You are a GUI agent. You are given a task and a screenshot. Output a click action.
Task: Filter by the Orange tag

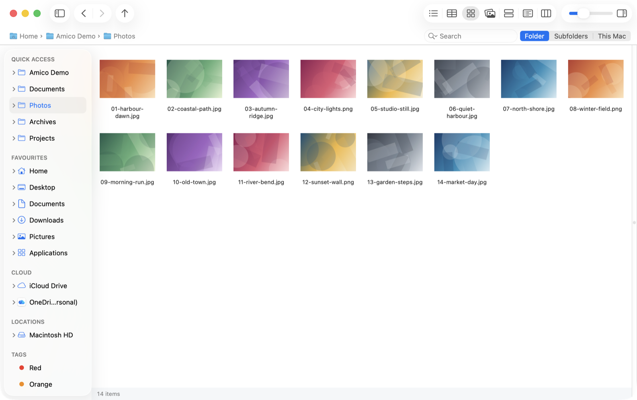tap(48, 384)
